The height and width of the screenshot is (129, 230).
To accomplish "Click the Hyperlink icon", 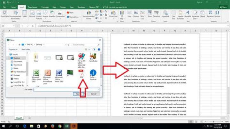I will 165,14.
